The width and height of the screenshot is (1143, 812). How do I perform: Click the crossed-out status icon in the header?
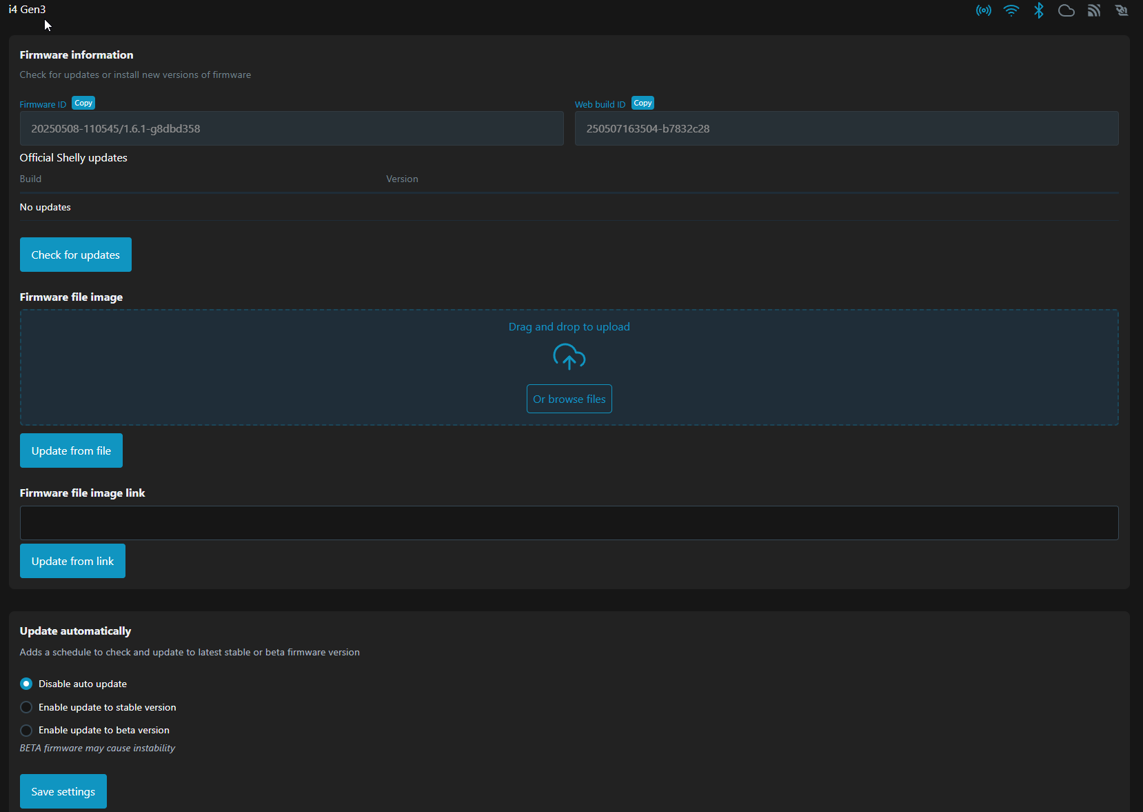tap(1122, 10)
